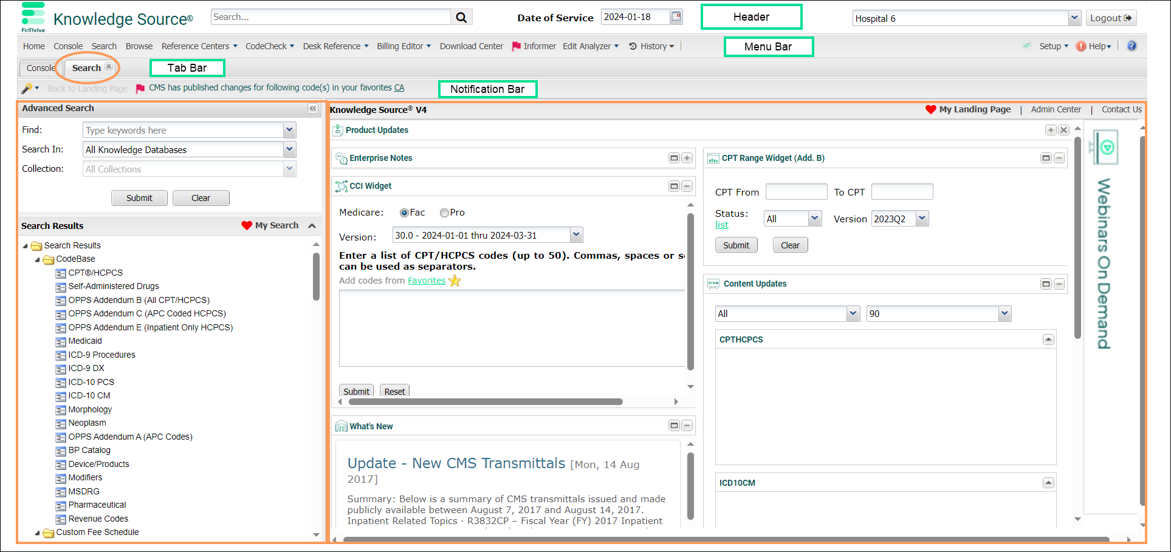Image resolution: width=1171 pixels, height=552 pixels.
Task: Open the Hospital 6 facility dropdown
Action: coord(1074,18)
